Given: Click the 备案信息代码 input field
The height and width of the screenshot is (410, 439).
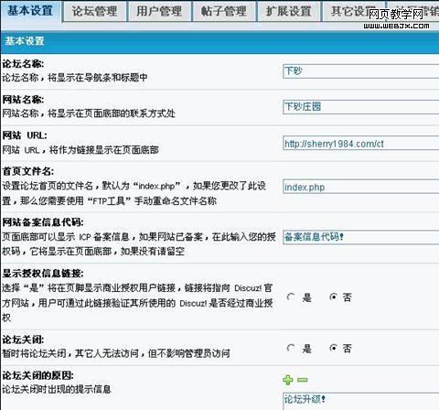Looking at the screenshot, I should tap(361, 237).
